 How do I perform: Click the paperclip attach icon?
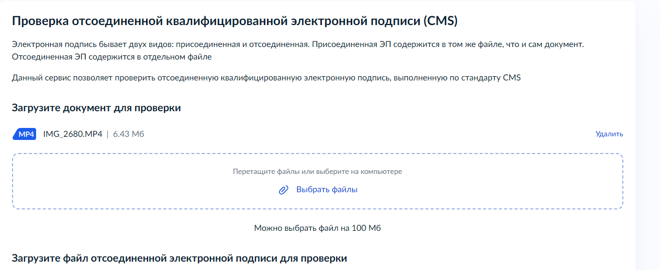[x=283, y=190]
